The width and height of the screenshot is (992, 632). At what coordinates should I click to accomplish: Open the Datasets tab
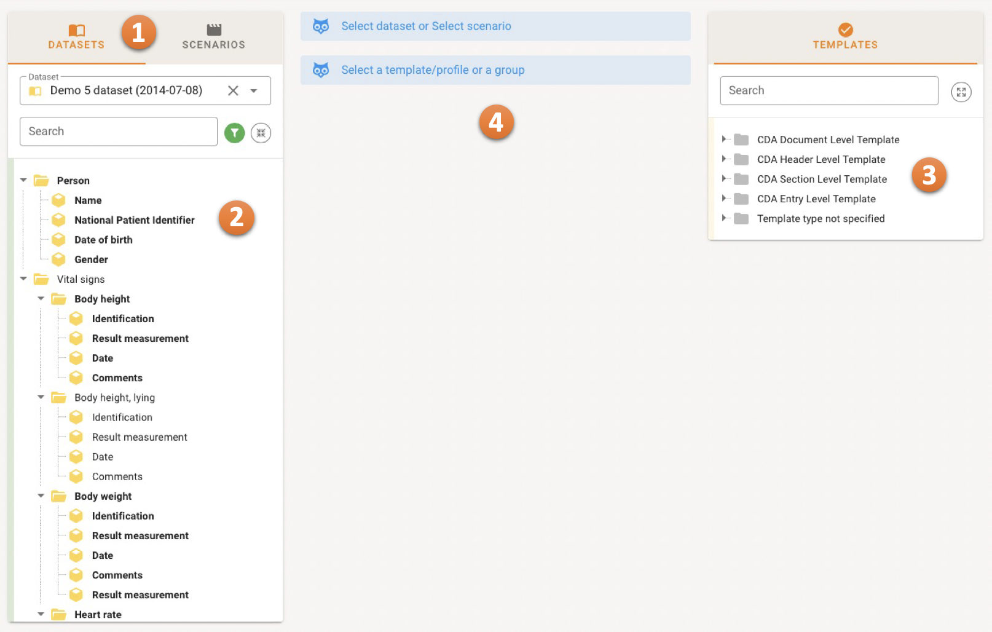[76, 37]
